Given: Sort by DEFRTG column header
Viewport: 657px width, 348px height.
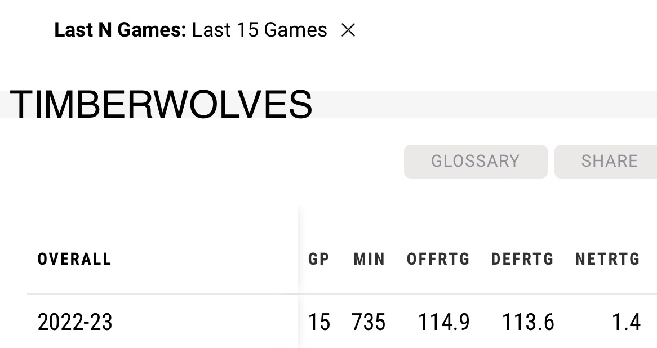Looking at the screenshot, I should (x=522, y=259).
